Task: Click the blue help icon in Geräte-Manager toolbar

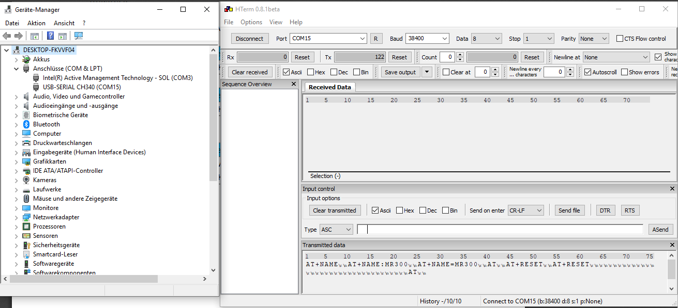Action: (x=50, y=36)
